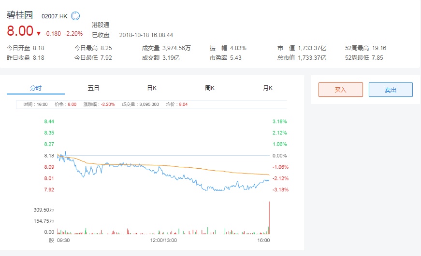The image size is (421, 256).
Task: Click the 09:30 time axis label
Action: pos(64,240)
